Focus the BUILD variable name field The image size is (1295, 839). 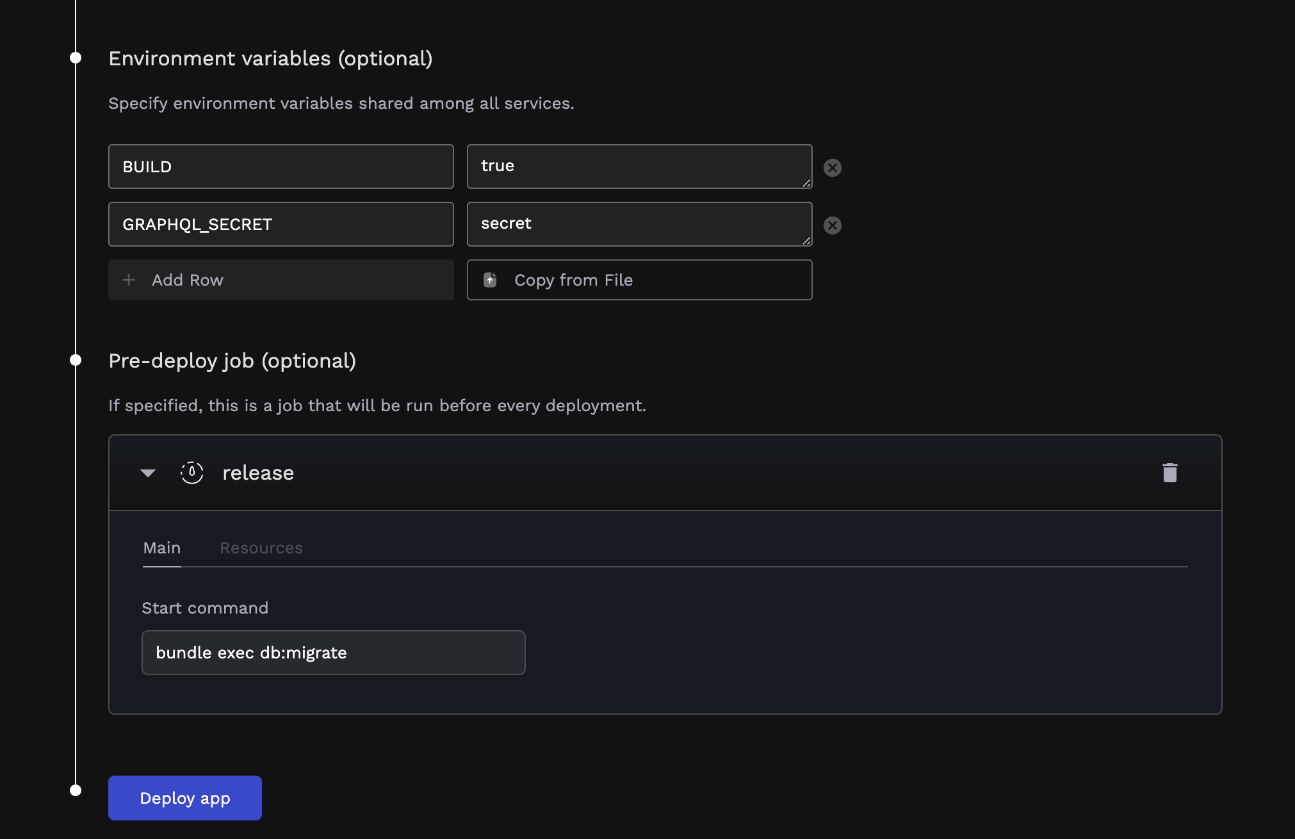tap(281, 167)
